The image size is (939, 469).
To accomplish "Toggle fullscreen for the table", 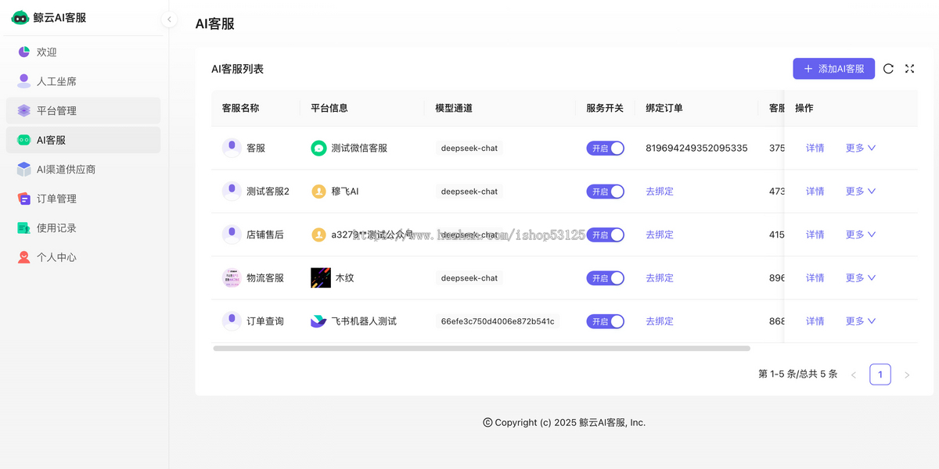I will pos(909,69).
